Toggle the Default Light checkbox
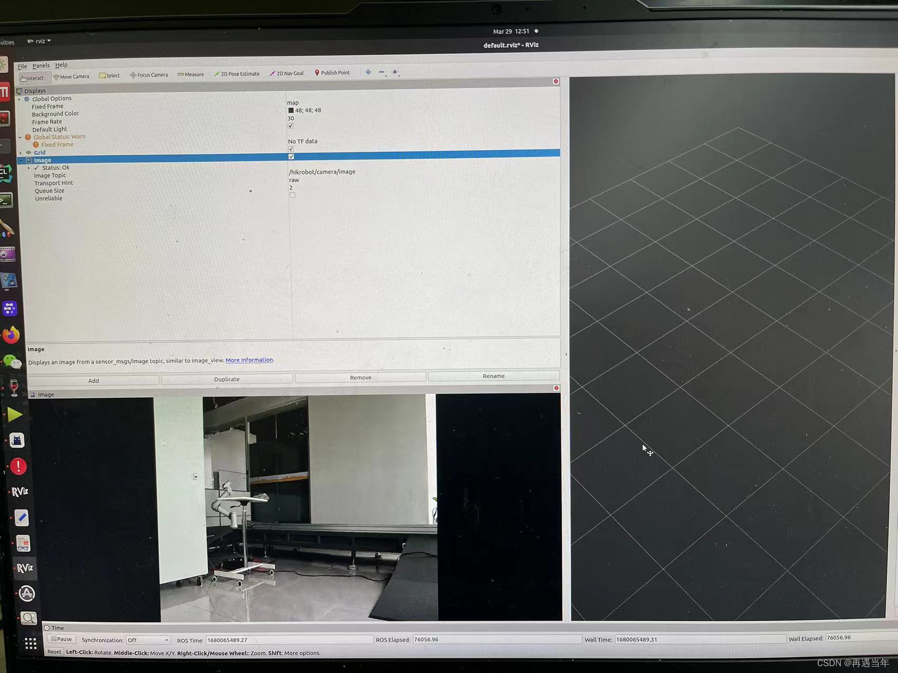 click(290, 126)
